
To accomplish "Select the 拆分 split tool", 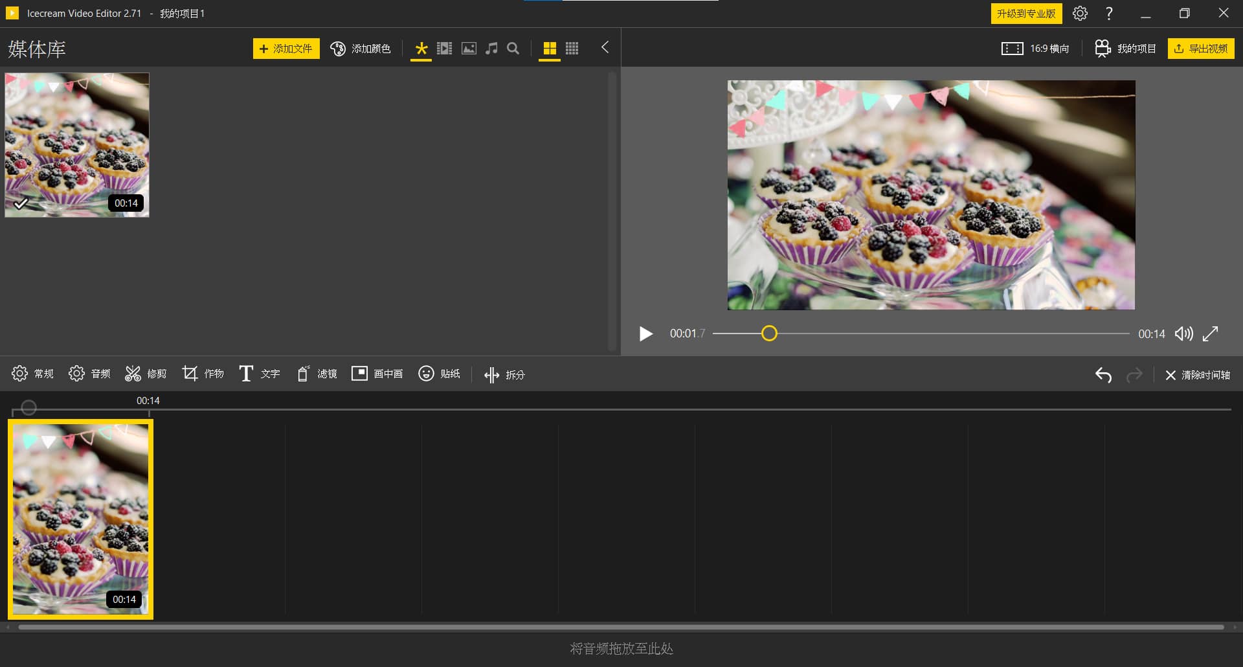I will [x=504, y=374].
